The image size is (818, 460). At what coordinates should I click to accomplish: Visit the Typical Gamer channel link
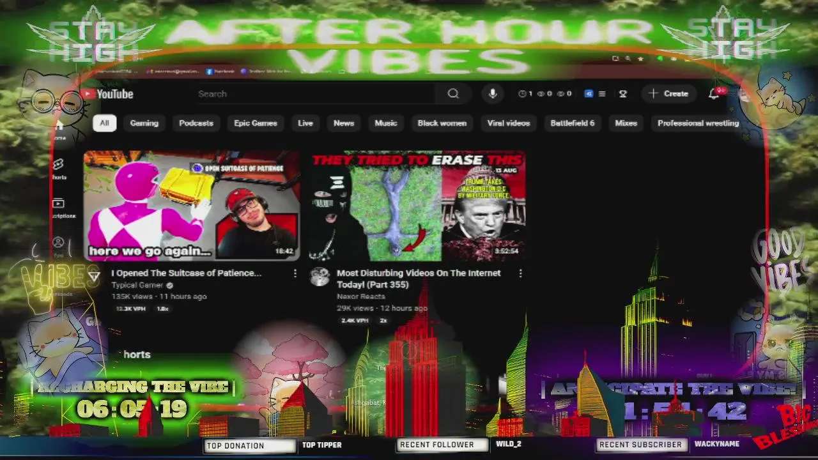point(137,286)
